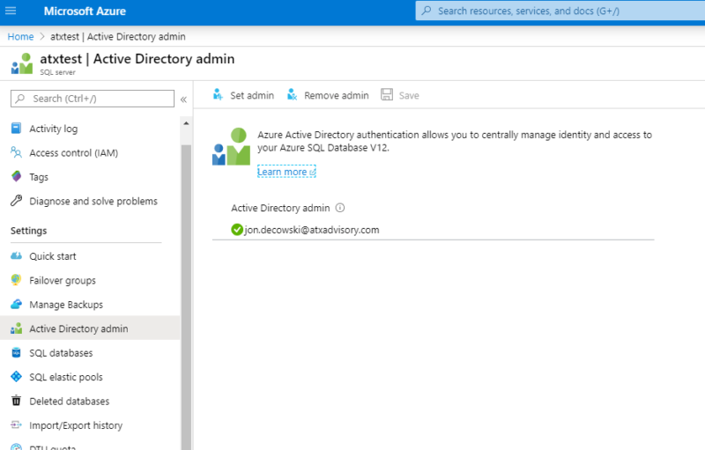Click the green checkmark beside admin email

[x=237, y=230]
